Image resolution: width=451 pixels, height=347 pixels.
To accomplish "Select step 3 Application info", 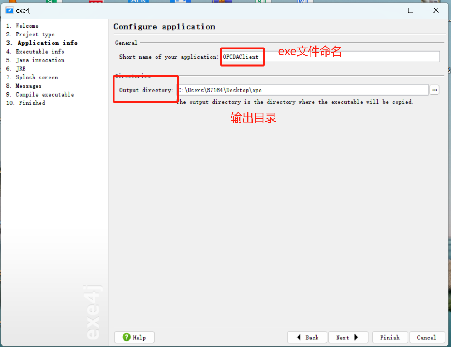I will pos(42,43).
